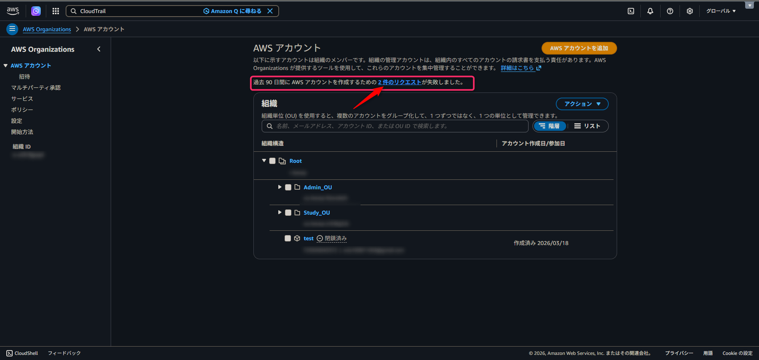Select the Root checkbox

pos(272,161)
